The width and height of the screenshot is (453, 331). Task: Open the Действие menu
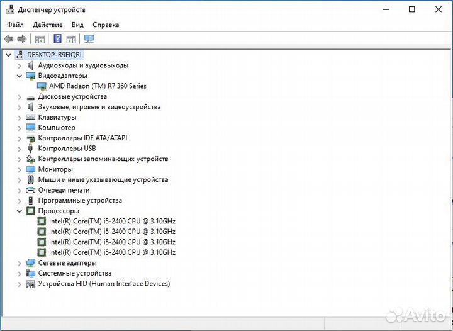click(x=47, y=25)
